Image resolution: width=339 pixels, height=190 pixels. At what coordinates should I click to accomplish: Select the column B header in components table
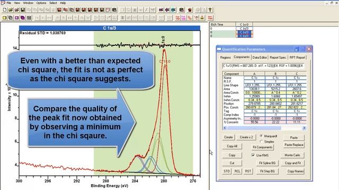tap(275, 74)
